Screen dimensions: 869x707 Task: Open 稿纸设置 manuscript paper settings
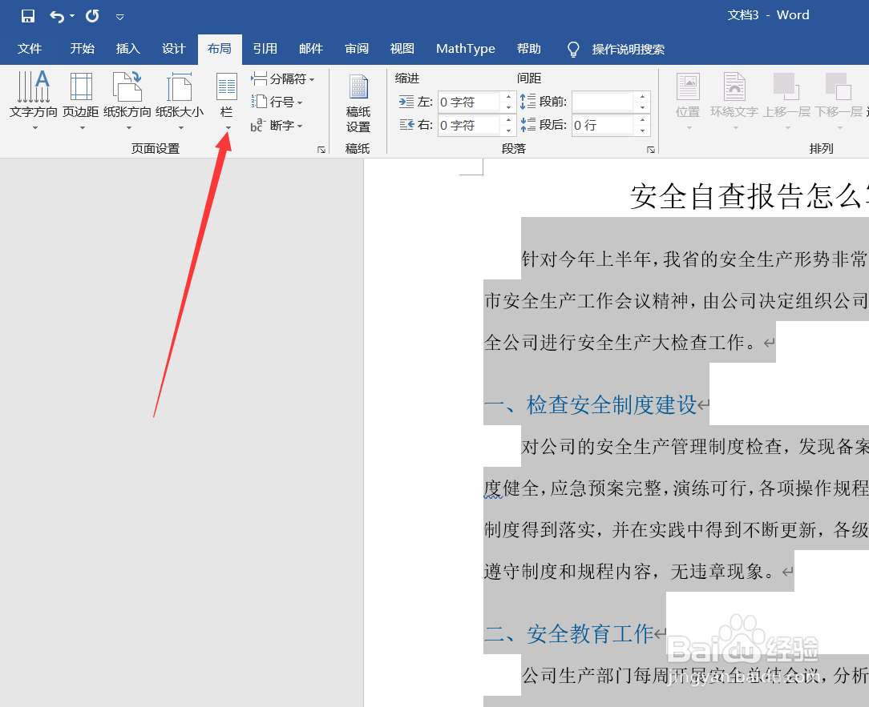coord(358,103)
